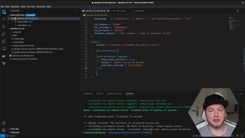Open the Accounts menu icon
The height and width of the screenshot is (138, 245).
3,123
